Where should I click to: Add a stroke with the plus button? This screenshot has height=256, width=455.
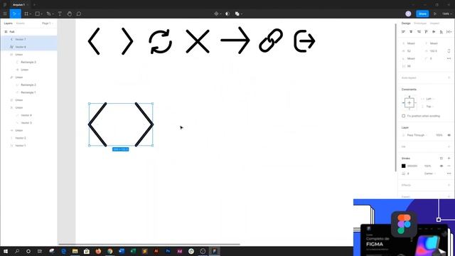pyautogui.click(x=449, y=158)
